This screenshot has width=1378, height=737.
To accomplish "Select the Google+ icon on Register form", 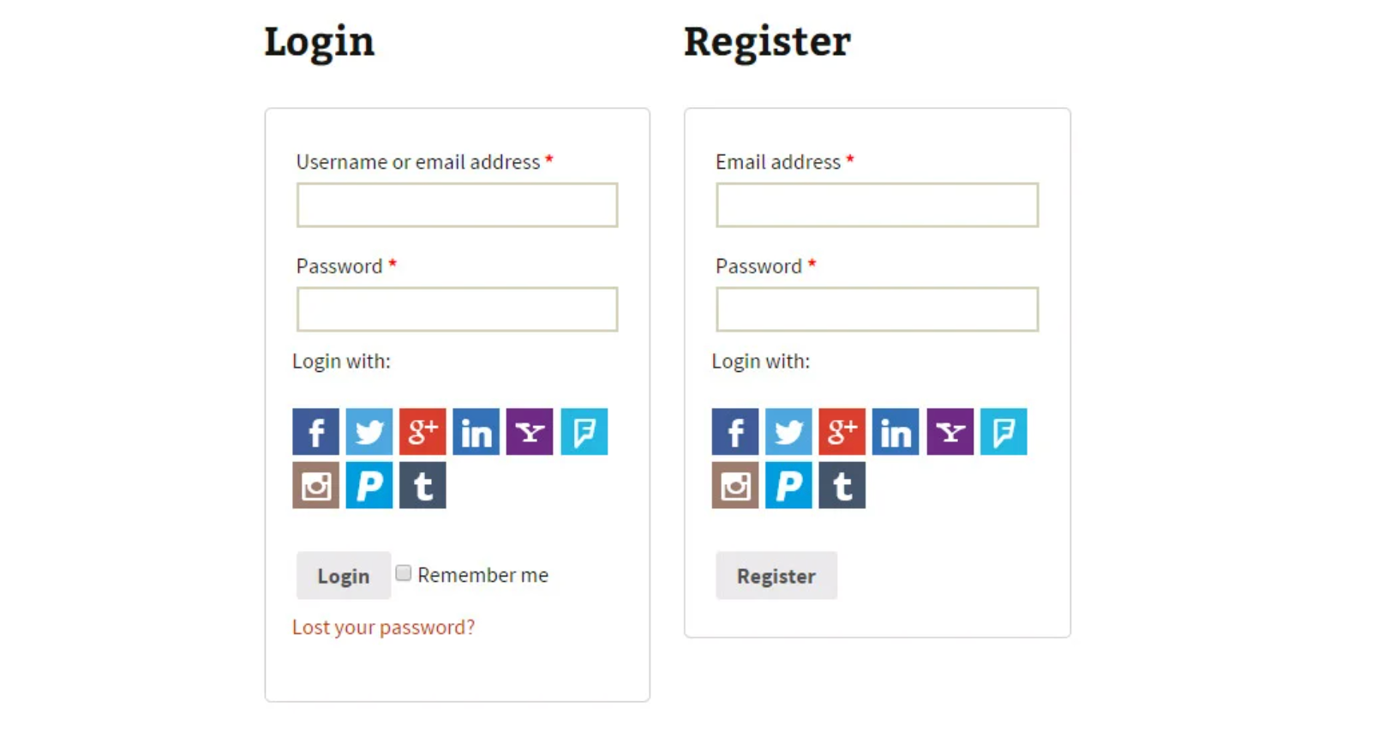I will tap(842, 432).
